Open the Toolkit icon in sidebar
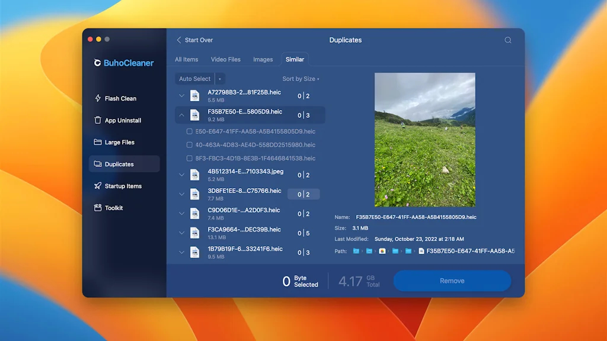Viewport: 607px width, 341px height. (x=98, y=208)
